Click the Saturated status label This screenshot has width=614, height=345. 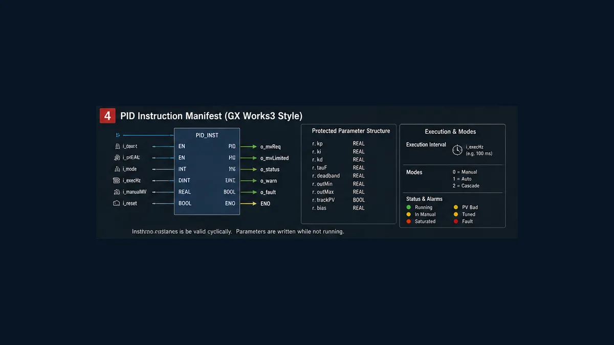[x=425, y=221]
